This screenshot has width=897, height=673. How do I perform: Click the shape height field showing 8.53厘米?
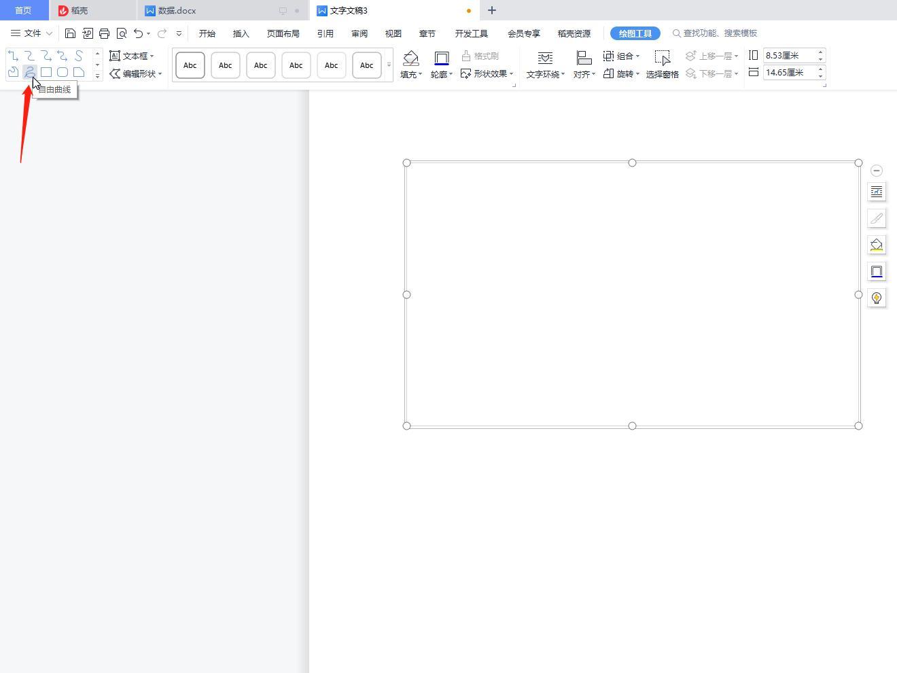(788, 56)
